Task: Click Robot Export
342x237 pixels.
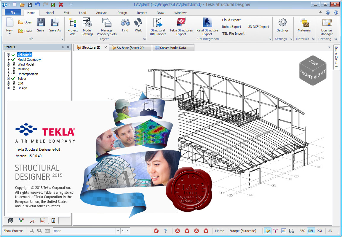Action: (x=231, y=27)
